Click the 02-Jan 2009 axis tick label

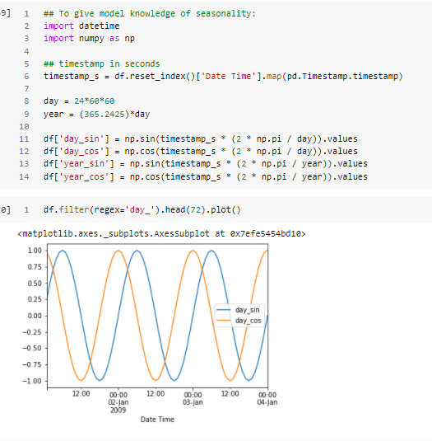(x=118, y=402)
